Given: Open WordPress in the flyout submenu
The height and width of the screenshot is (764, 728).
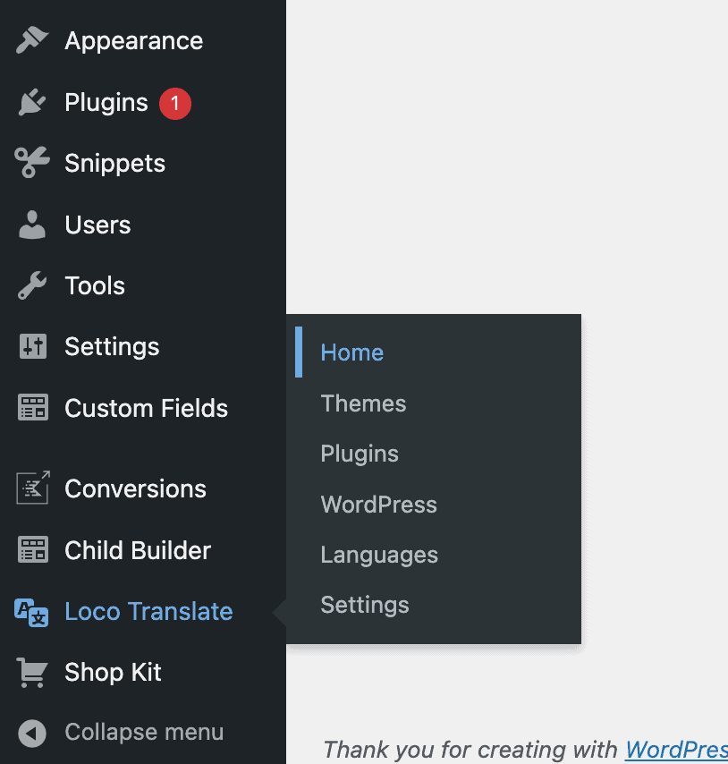Looking at the screenshot, I should (378, 505).
